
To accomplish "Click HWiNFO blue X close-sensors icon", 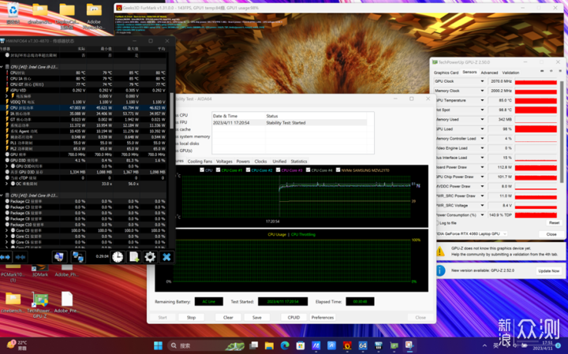I will click(166, 257).
